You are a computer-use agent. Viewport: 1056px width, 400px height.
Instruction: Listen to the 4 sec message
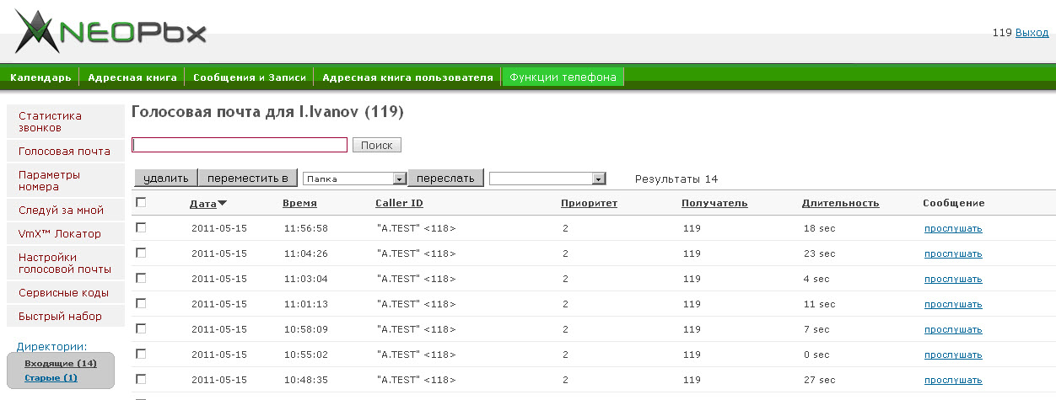(x=953, y=279)
